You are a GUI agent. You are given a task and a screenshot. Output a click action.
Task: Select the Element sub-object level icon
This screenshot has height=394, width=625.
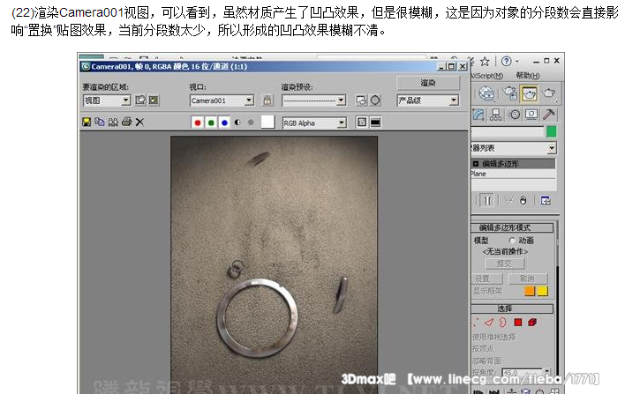tap(532, 322)
